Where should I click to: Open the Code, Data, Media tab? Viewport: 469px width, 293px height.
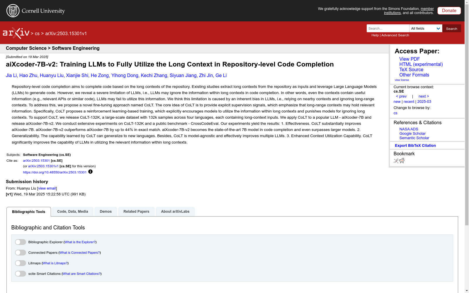pyautogui.click(x=73, y=212)
